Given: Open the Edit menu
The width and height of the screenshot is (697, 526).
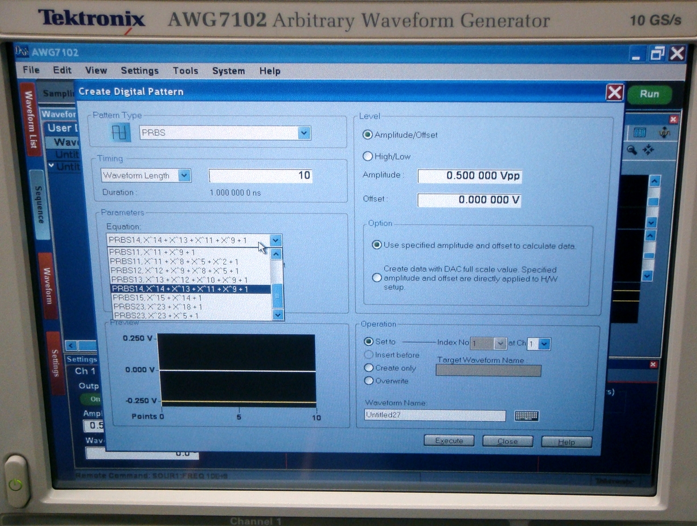Looking at the screenshot, I should 62,70.
